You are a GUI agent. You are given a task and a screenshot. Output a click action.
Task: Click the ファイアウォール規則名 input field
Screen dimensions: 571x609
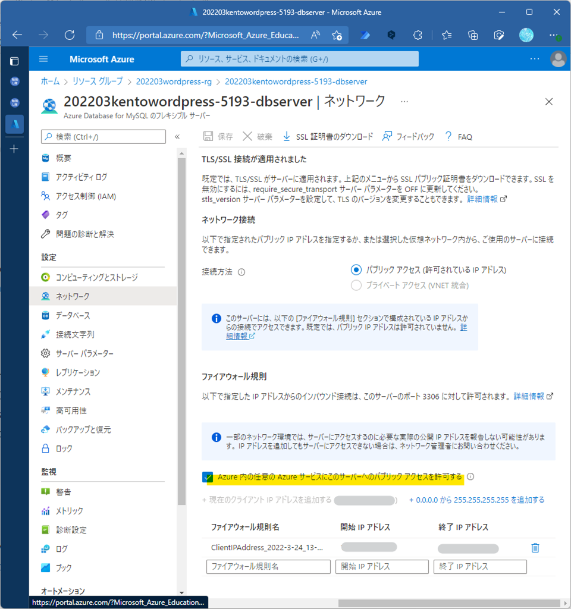(x=268, y=567)
